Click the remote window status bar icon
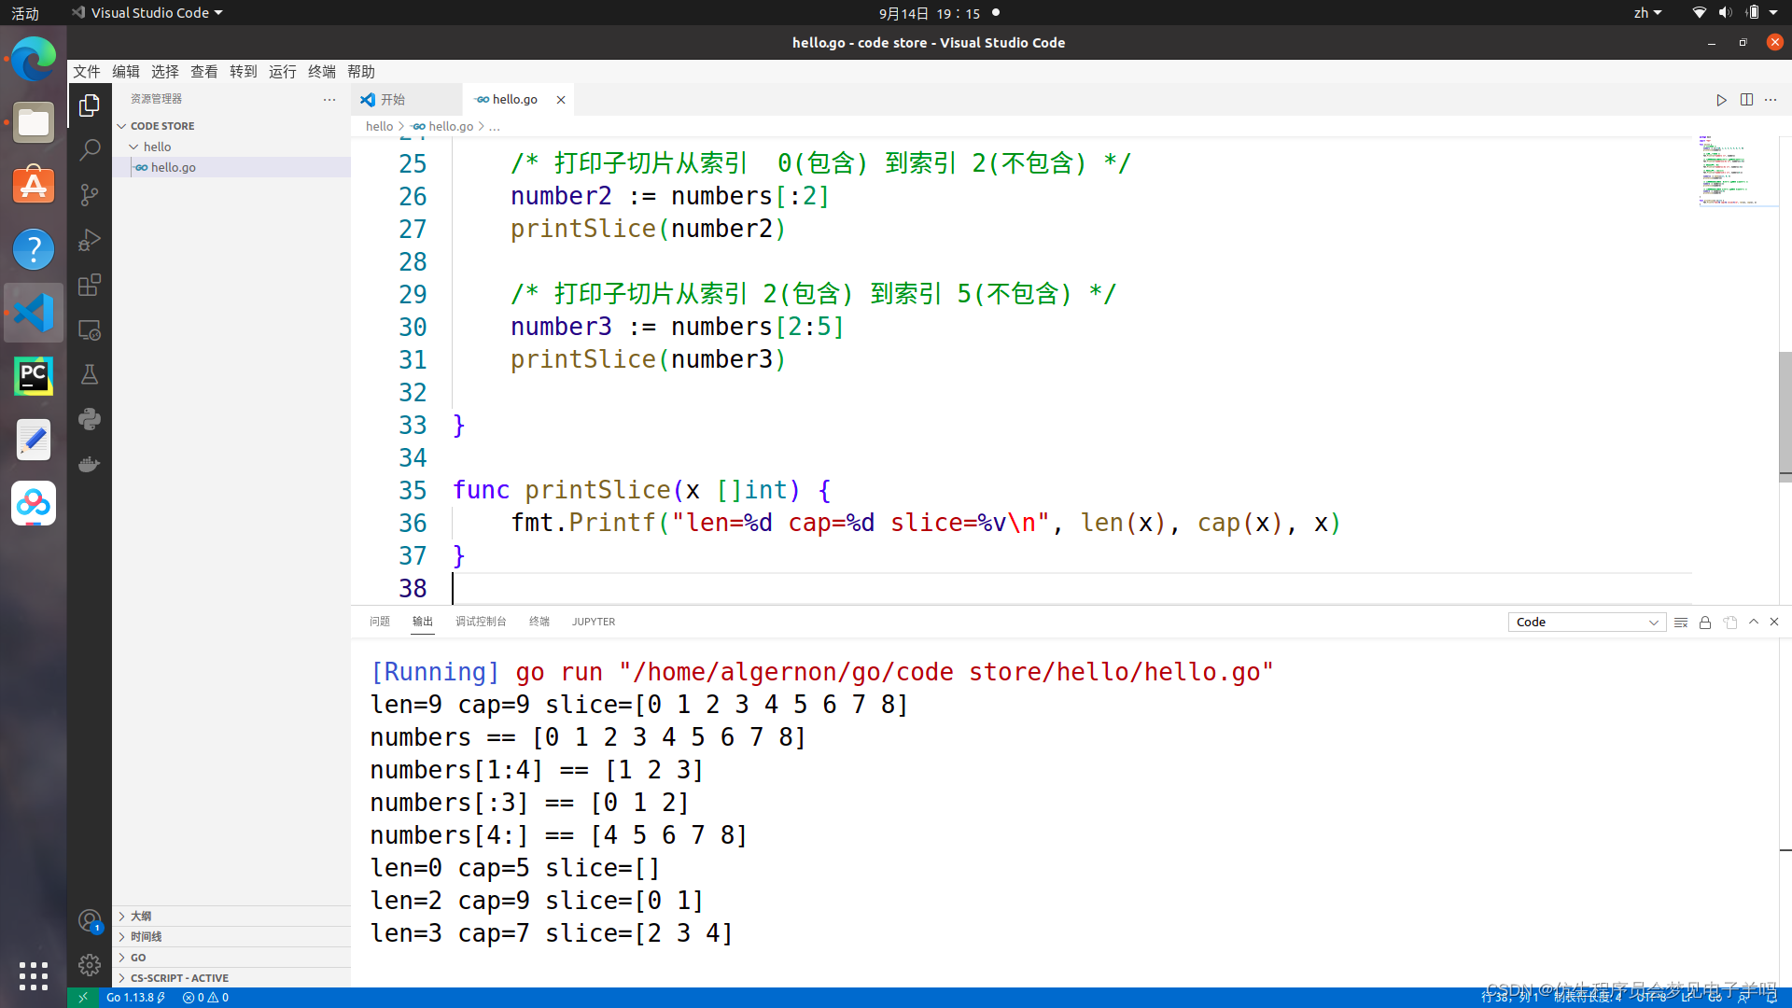Screen dimensions: 1792x1008 pyautogui.click(x=83, y=998)
